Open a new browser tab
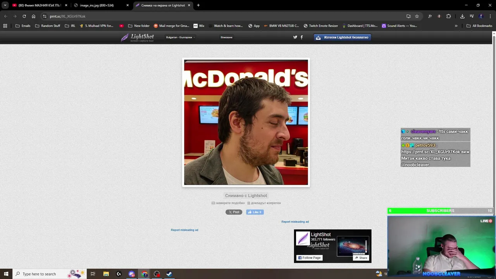 coord(198,5)
